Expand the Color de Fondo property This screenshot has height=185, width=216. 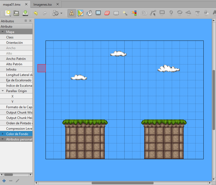3,134
